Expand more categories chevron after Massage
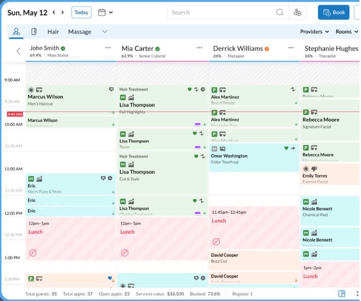The height and width of the screenshot is (301, 361). (x=105, y=32)
